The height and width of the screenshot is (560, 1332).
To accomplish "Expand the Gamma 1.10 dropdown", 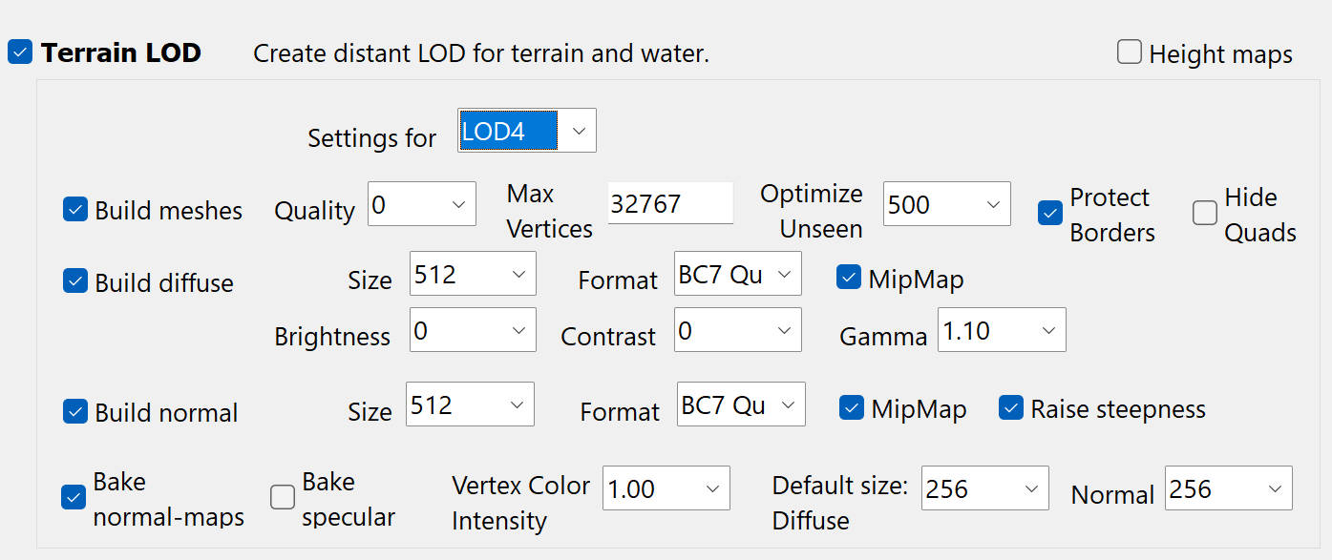I will coord(1002,330).
